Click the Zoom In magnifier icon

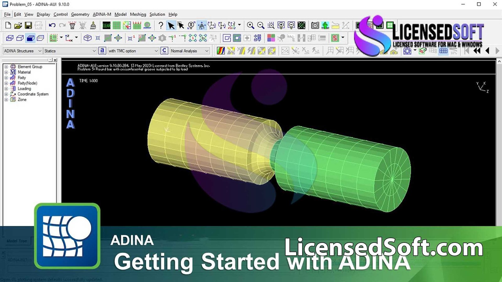250,25
